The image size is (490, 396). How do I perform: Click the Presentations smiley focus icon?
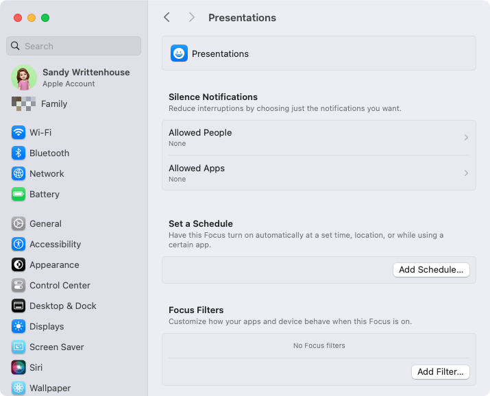point(179,53)
